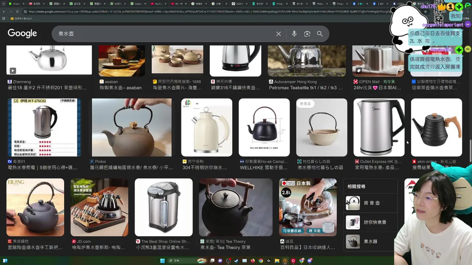The image size is (472, 265).
Task: Open Task View in the taskbar
Action: (x=212, y=261)
